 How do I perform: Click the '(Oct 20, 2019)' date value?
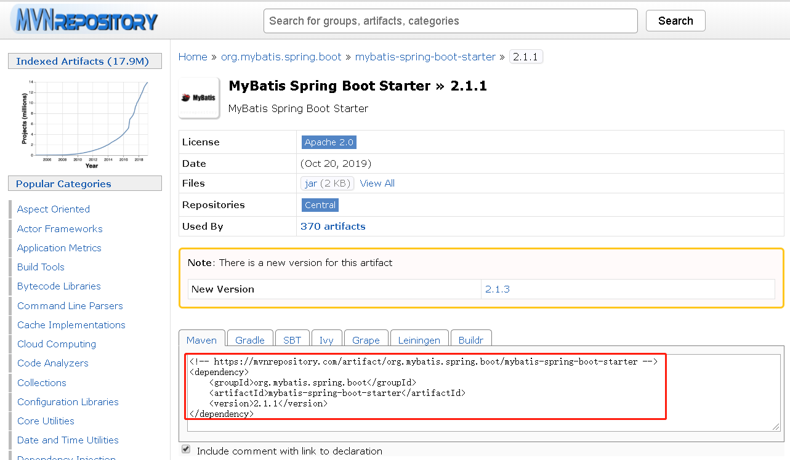(336, 164)
